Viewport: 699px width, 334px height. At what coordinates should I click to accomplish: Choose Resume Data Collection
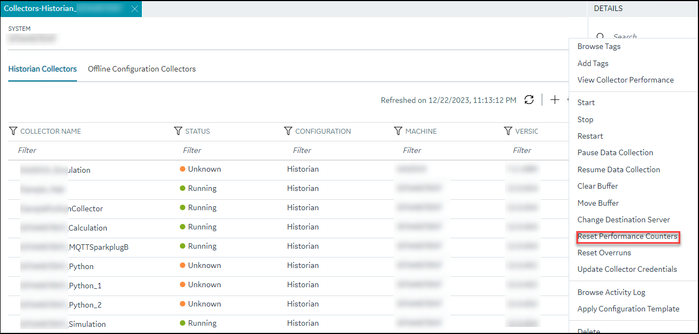point(619,169)
